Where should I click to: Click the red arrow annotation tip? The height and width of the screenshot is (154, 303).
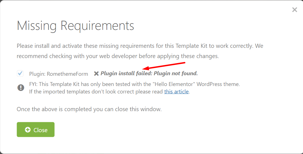[x=143, y=69]
